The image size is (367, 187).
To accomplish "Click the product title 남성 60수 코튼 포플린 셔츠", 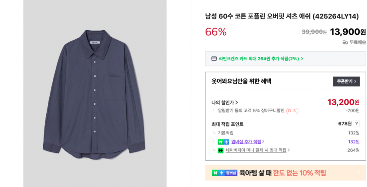I will click(x=282, y=16).
